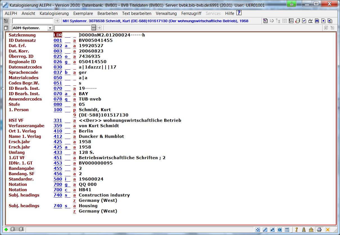Click field tag 331 link for HST VF
Screen dimensions: 340x235
[58, 120]
